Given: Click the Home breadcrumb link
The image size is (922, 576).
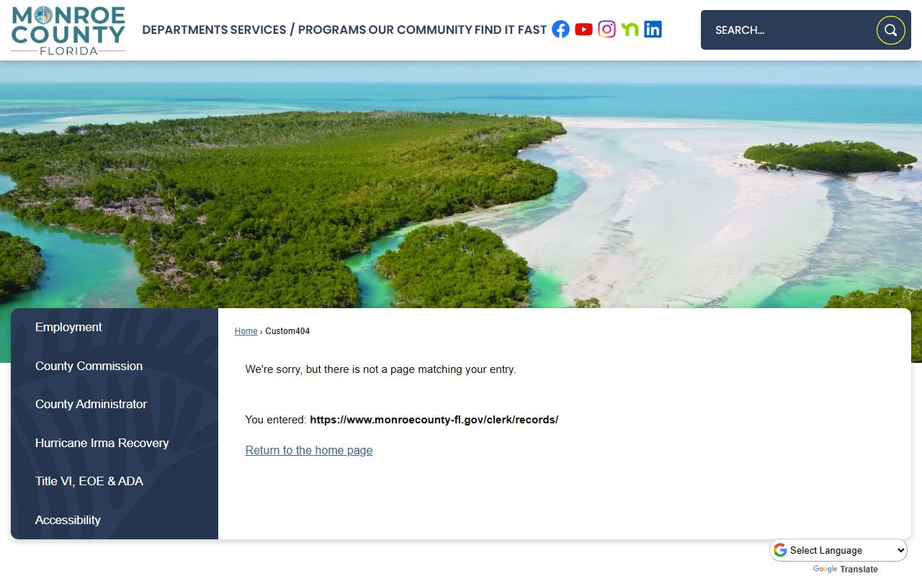Looking at the screenshot, I should pyautogui.click(x=246, y=331).
